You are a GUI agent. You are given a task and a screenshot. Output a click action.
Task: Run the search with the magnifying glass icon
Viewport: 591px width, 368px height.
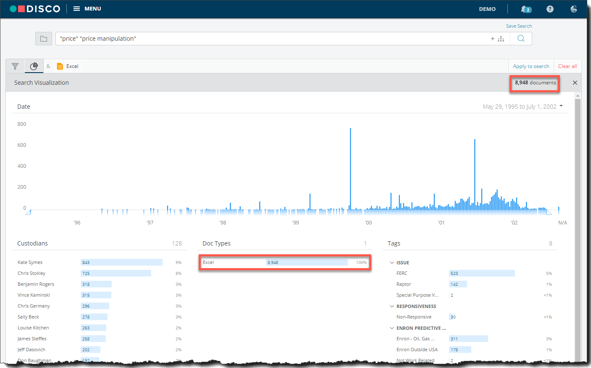click(x=521, y=38)
